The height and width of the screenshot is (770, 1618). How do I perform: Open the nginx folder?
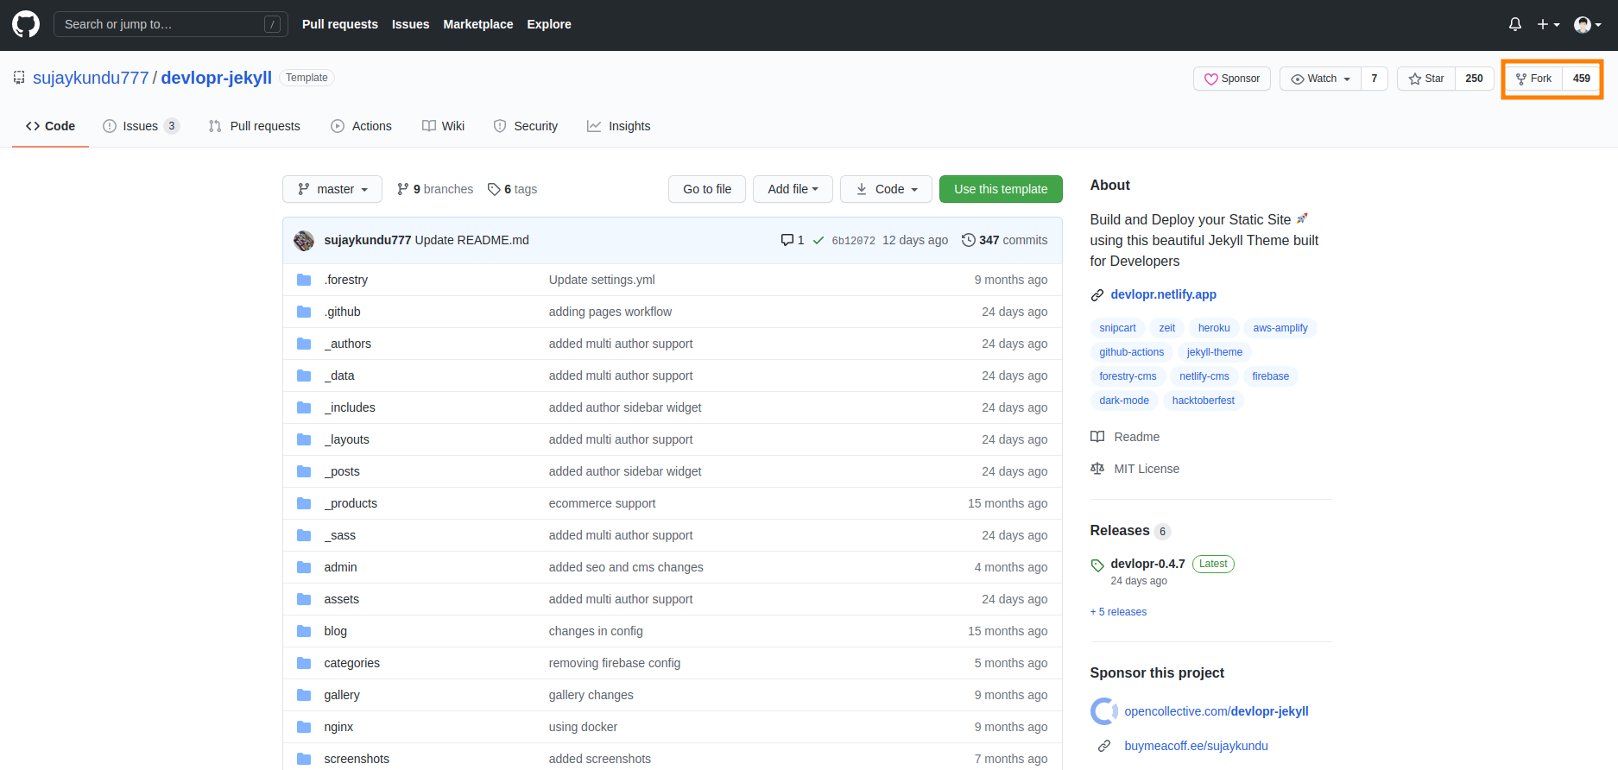[338, 727]
